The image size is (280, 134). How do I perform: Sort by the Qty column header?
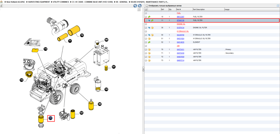coord(172,10)
